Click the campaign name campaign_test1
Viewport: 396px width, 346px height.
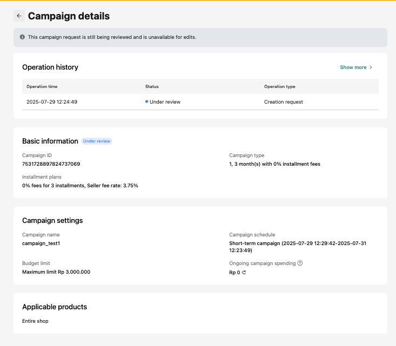pos(41,243)
